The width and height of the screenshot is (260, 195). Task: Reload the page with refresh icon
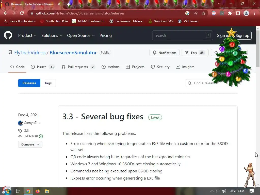[x=22, y=13]
